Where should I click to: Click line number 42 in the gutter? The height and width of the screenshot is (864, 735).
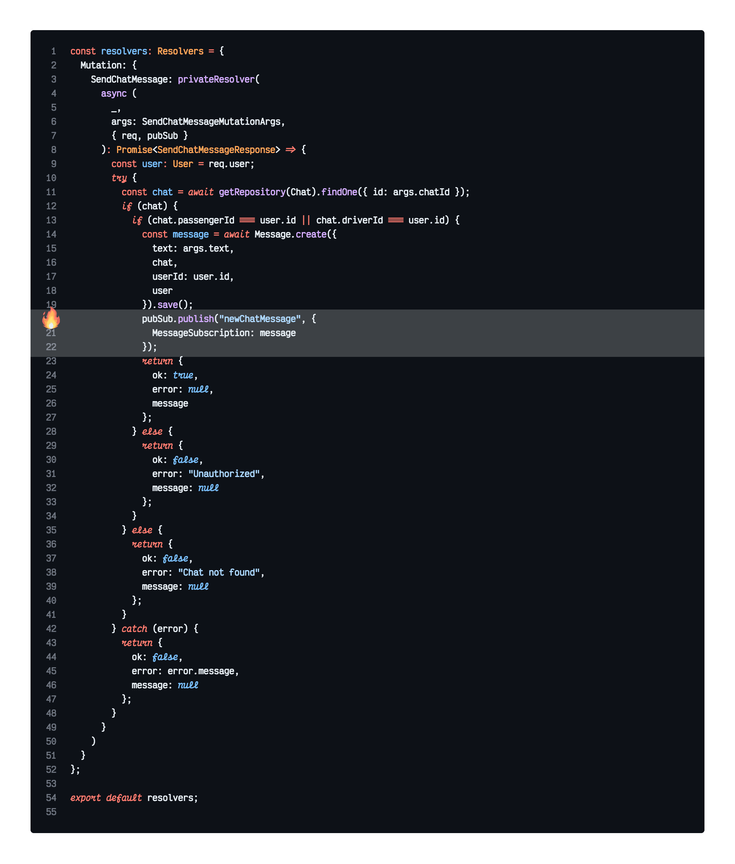point(51,628)
